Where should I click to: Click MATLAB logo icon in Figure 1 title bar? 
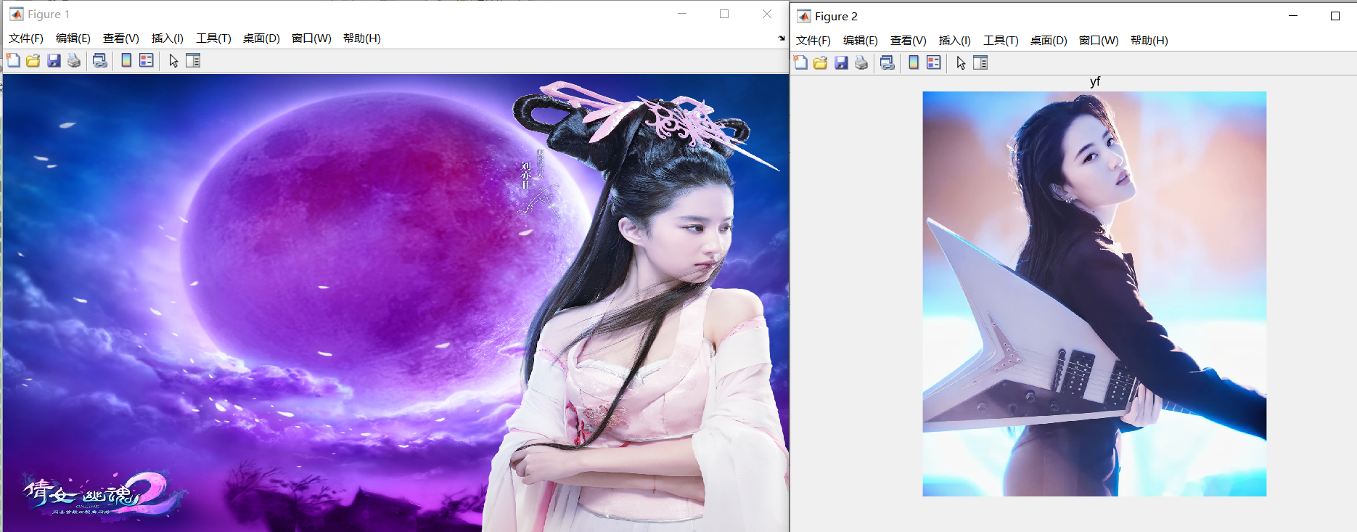pyautogui.click(x=16, y=14)
